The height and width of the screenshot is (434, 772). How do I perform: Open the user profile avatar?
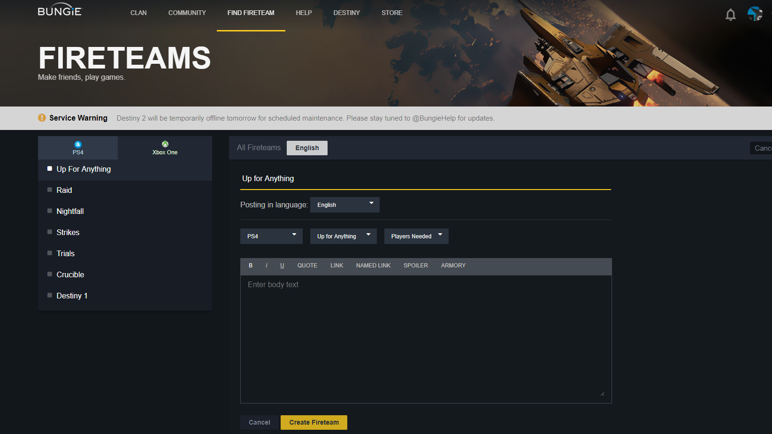pos(755,14)
